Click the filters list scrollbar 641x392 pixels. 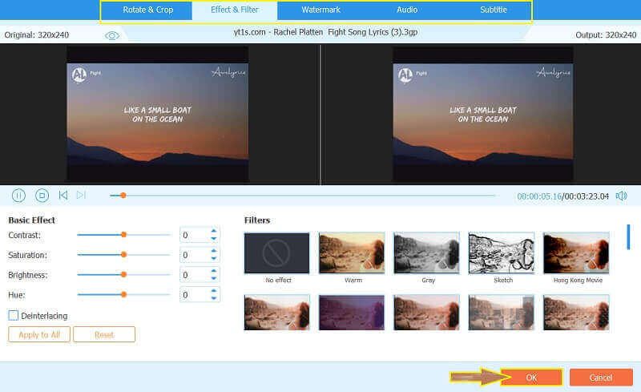[x=628, y=236]
